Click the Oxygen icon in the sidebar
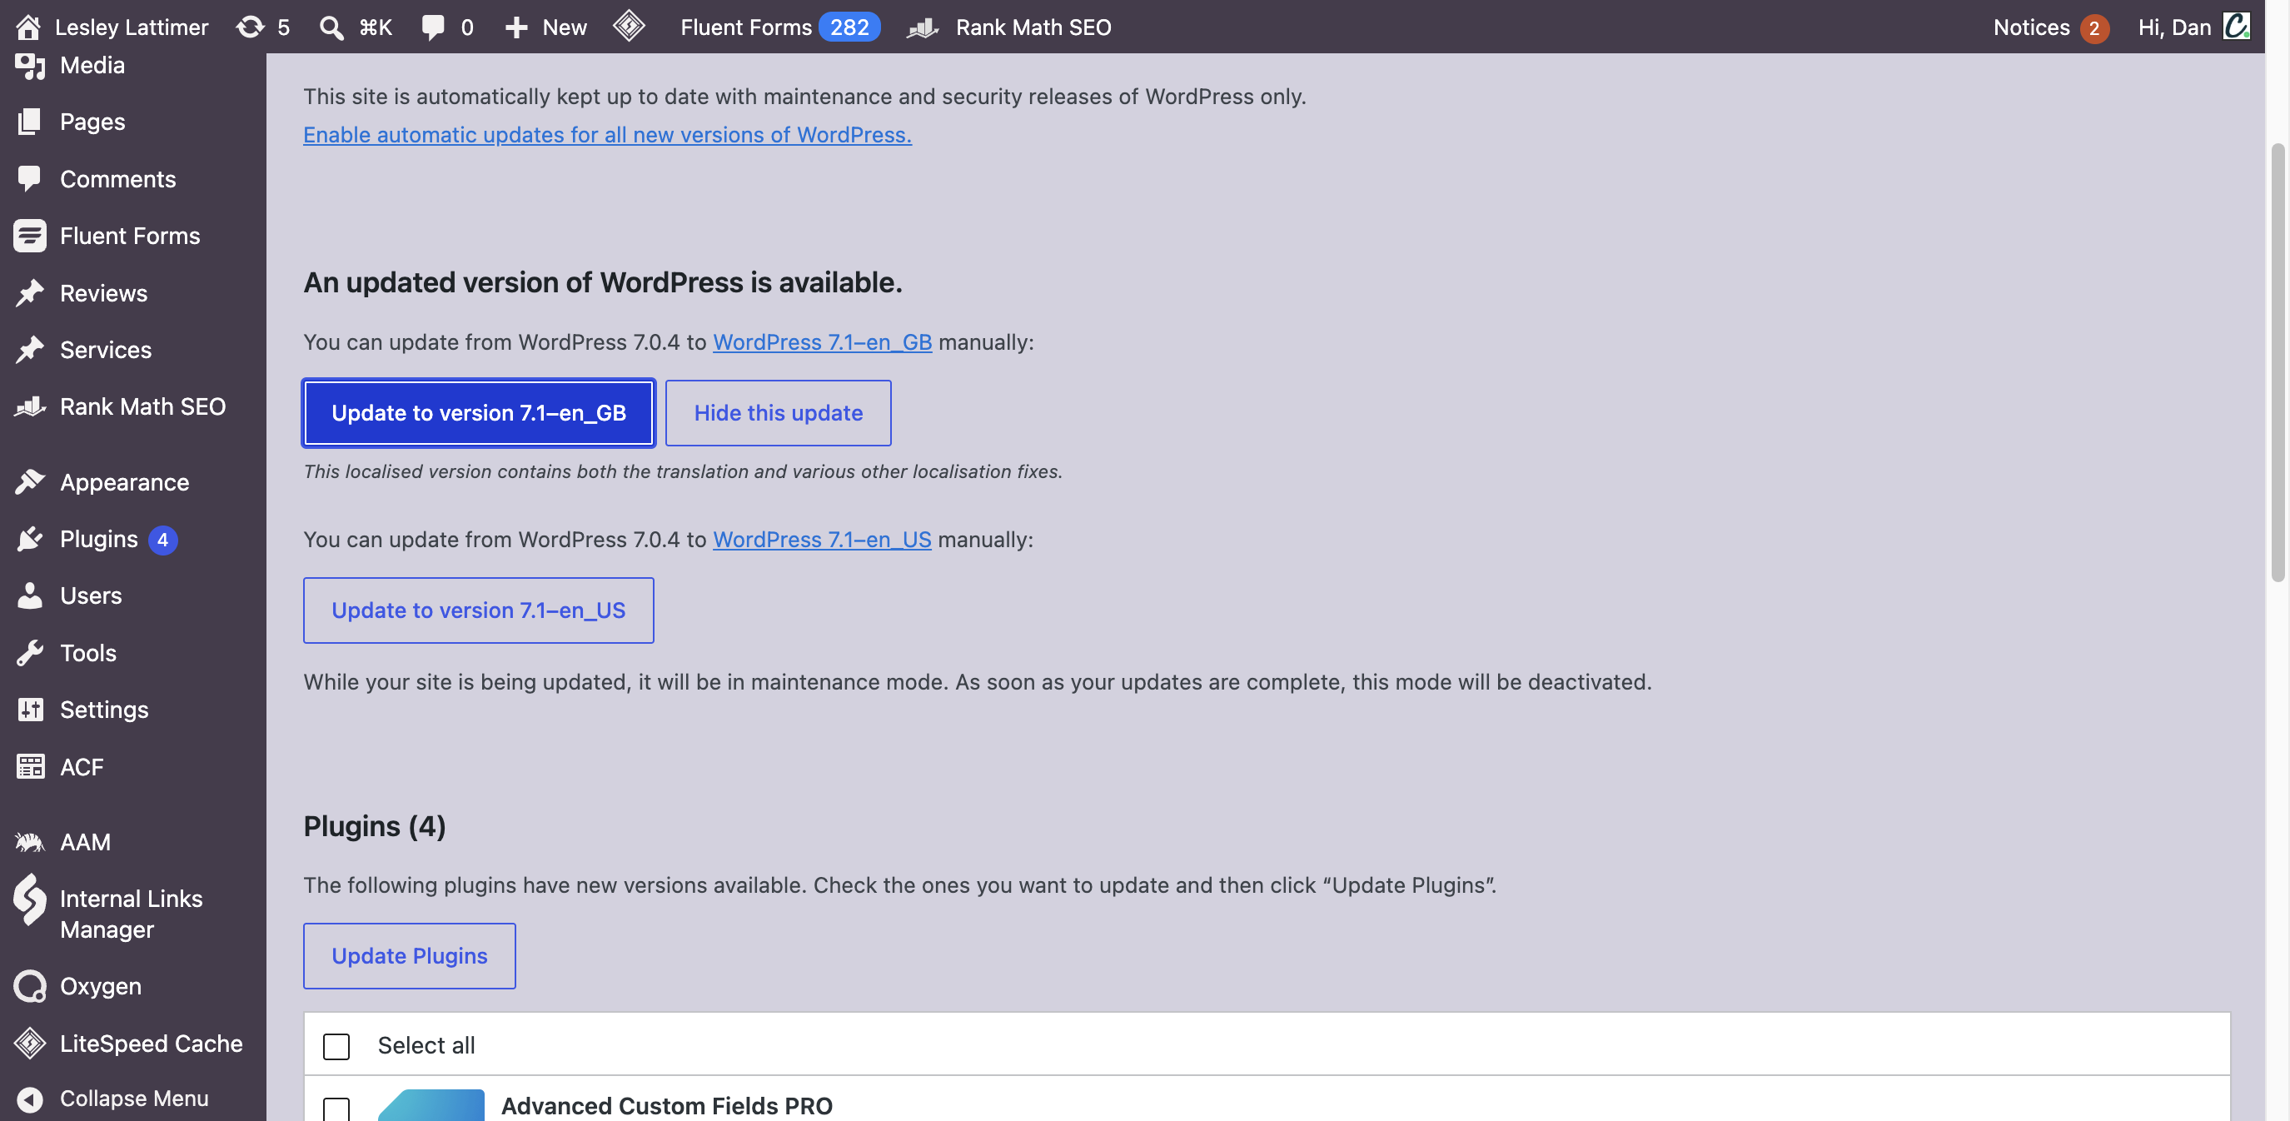 [29, 987]
